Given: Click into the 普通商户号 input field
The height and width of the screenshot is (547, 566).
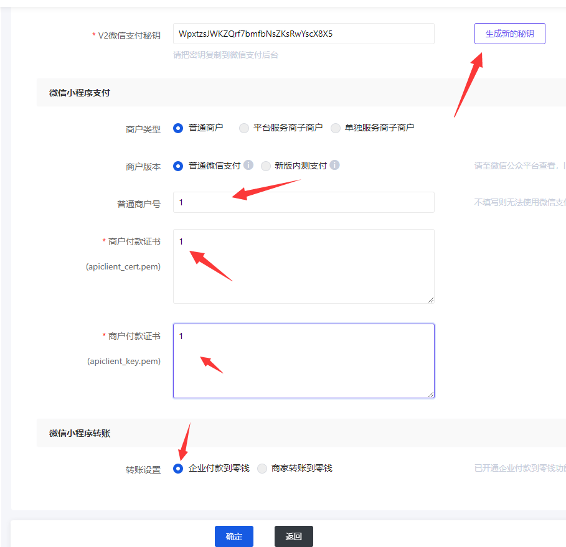Looking at the screenshot, I should coord(303,202).
